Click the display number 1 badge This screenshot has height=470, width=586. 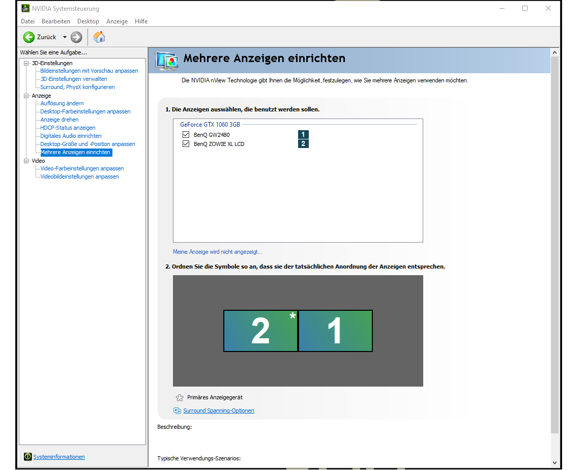[x=303, y=134]
